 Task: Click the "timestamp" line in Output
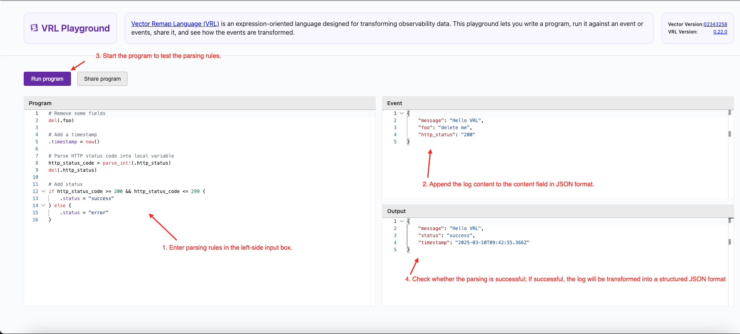tap(474, 243)
